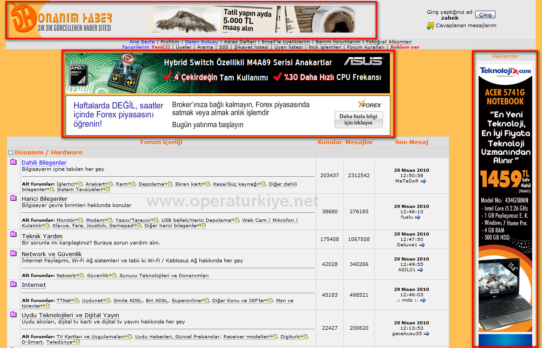Click folder icon beside Teknik Yardım

[x=13, y=234]
